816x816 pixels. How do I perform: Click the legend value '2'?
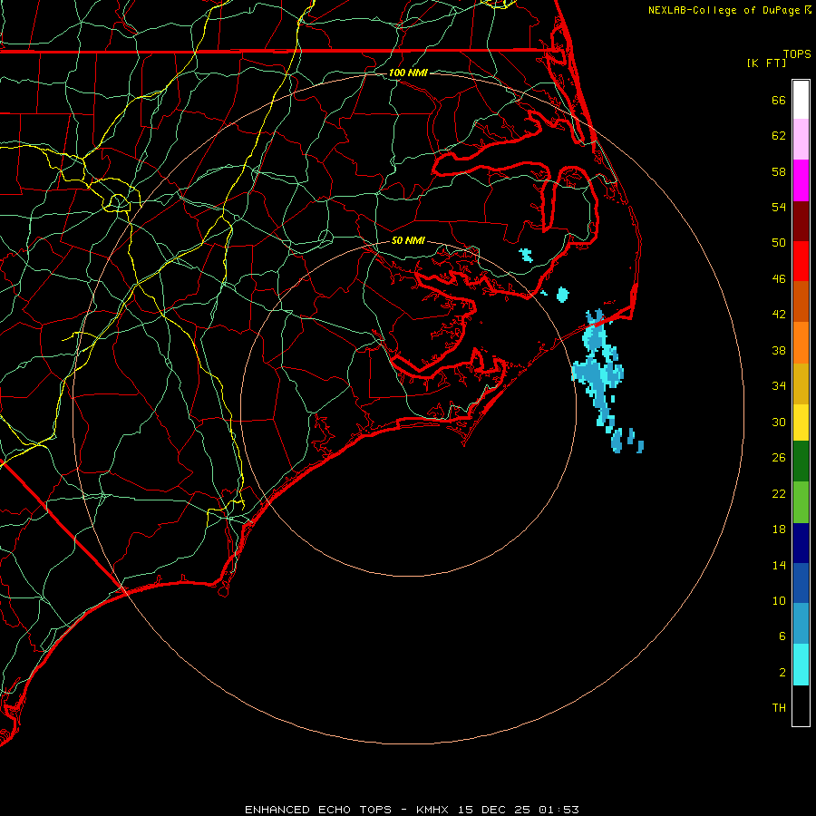click(x=782, y=673)
